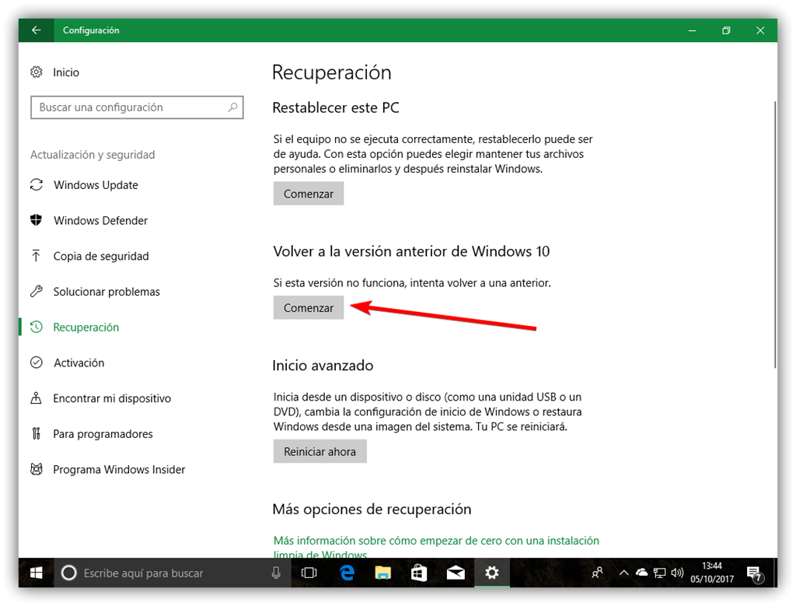Show hidden tray icons with the chevron
Screen dimensions: 796x606
pos(624,573)
